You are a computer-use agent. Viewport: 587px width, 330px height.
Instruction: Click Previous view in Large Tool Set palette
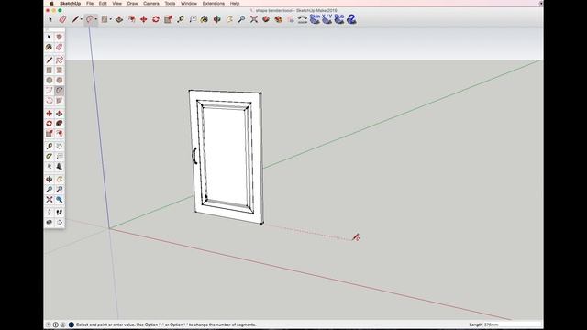(x=59, y=200)
